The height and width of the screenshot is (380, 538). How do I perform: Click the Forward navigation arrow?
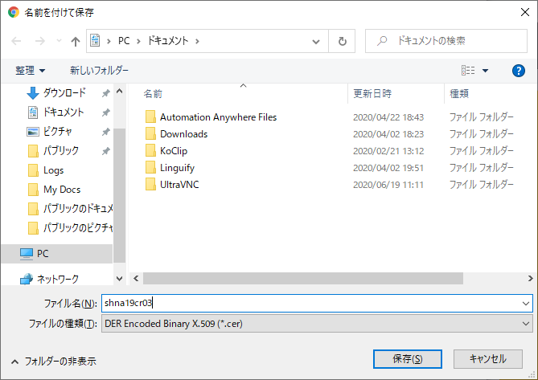[x=40, y=41]
